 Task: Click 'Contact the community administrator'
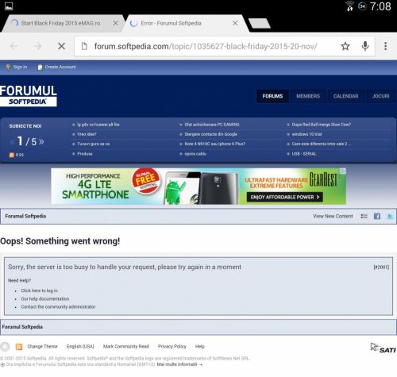coord(58,307)
